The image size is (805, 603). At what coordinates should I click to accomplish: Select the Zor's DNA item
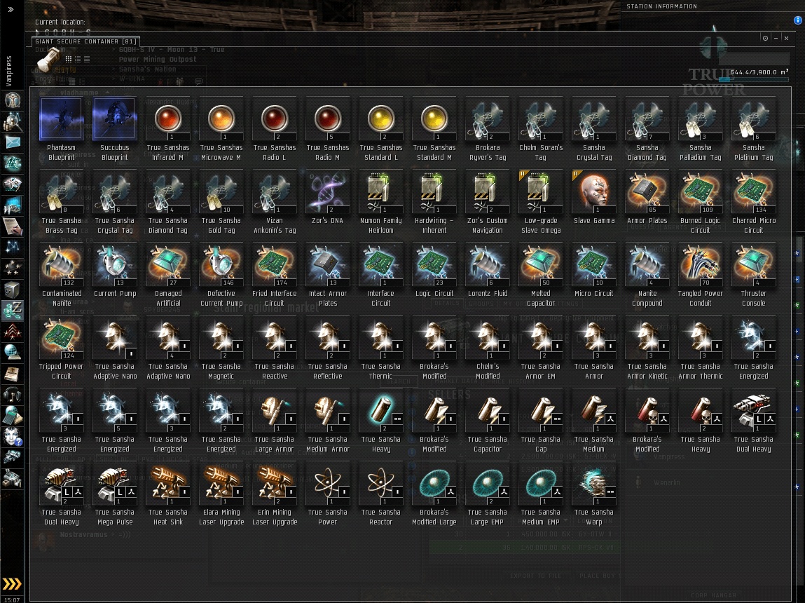[x=328, y=198]
